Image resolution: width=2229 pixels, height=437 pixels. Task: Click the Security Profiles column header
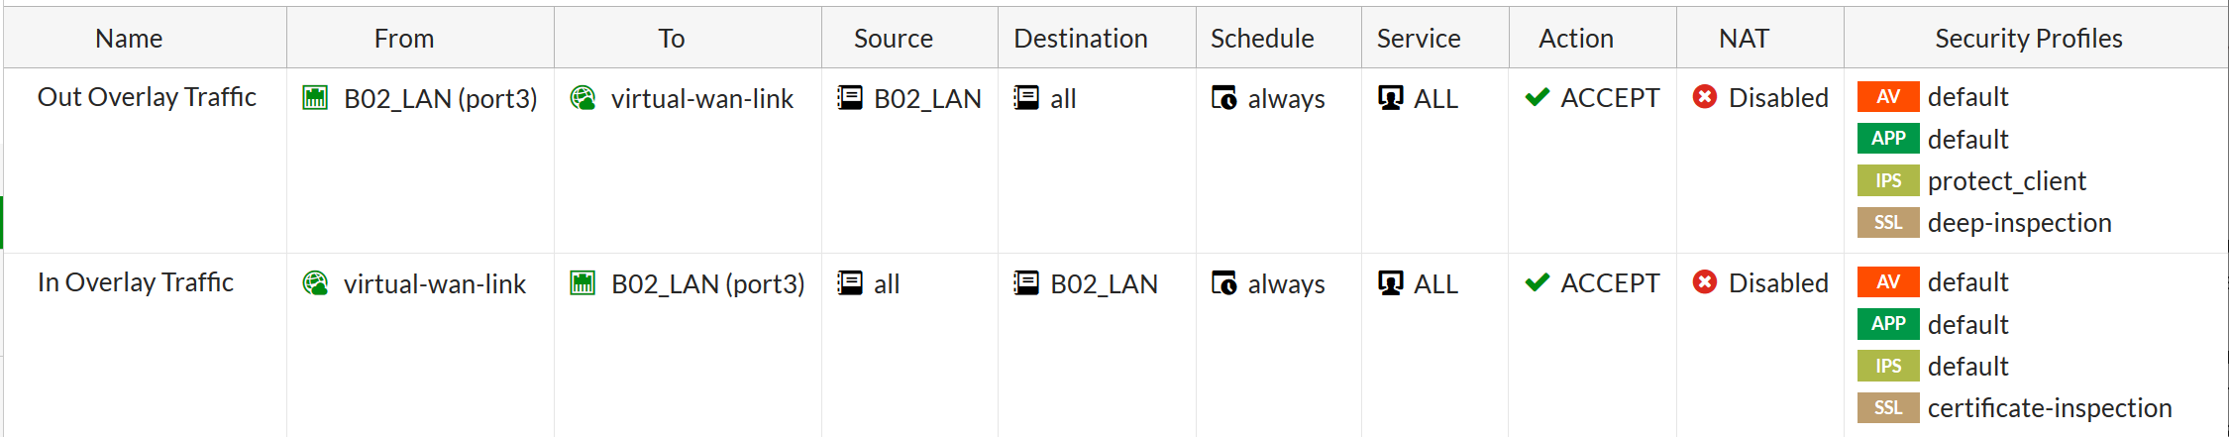click(2028, 38)
